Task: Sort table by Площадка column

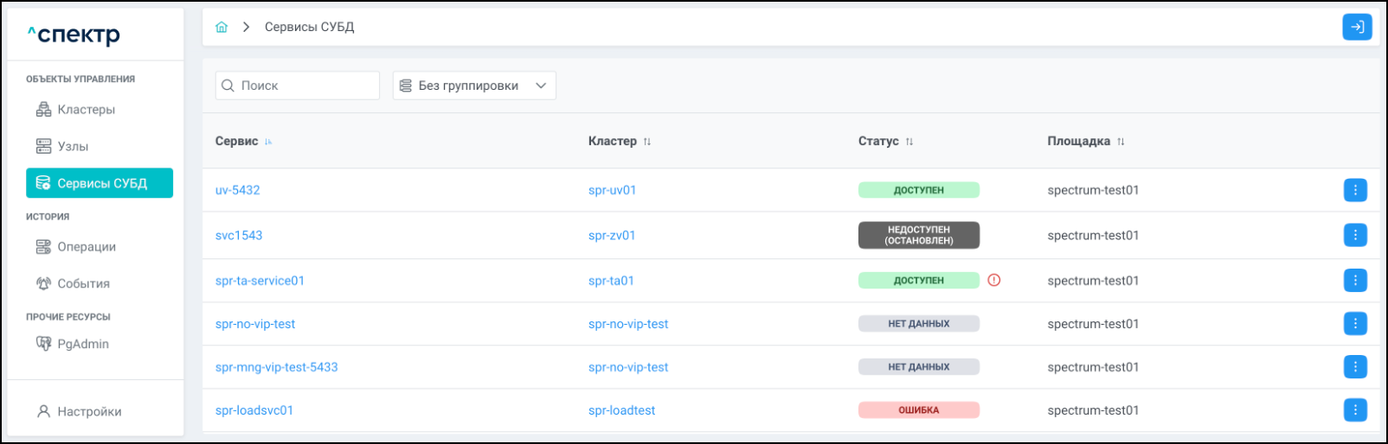Action: 1121,142
